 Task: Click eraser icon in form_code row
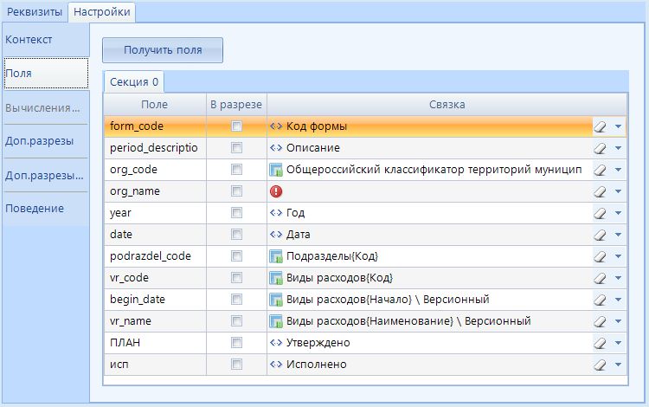click(601, 126)
